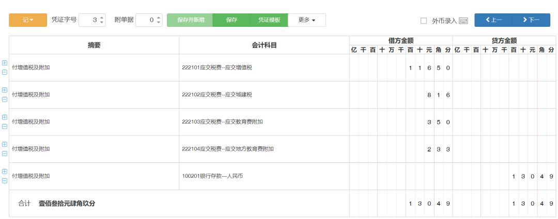Click add-row plus icon beside 应交城建税 row
This screenshot has width=558, height=219.
click(5, 90)
